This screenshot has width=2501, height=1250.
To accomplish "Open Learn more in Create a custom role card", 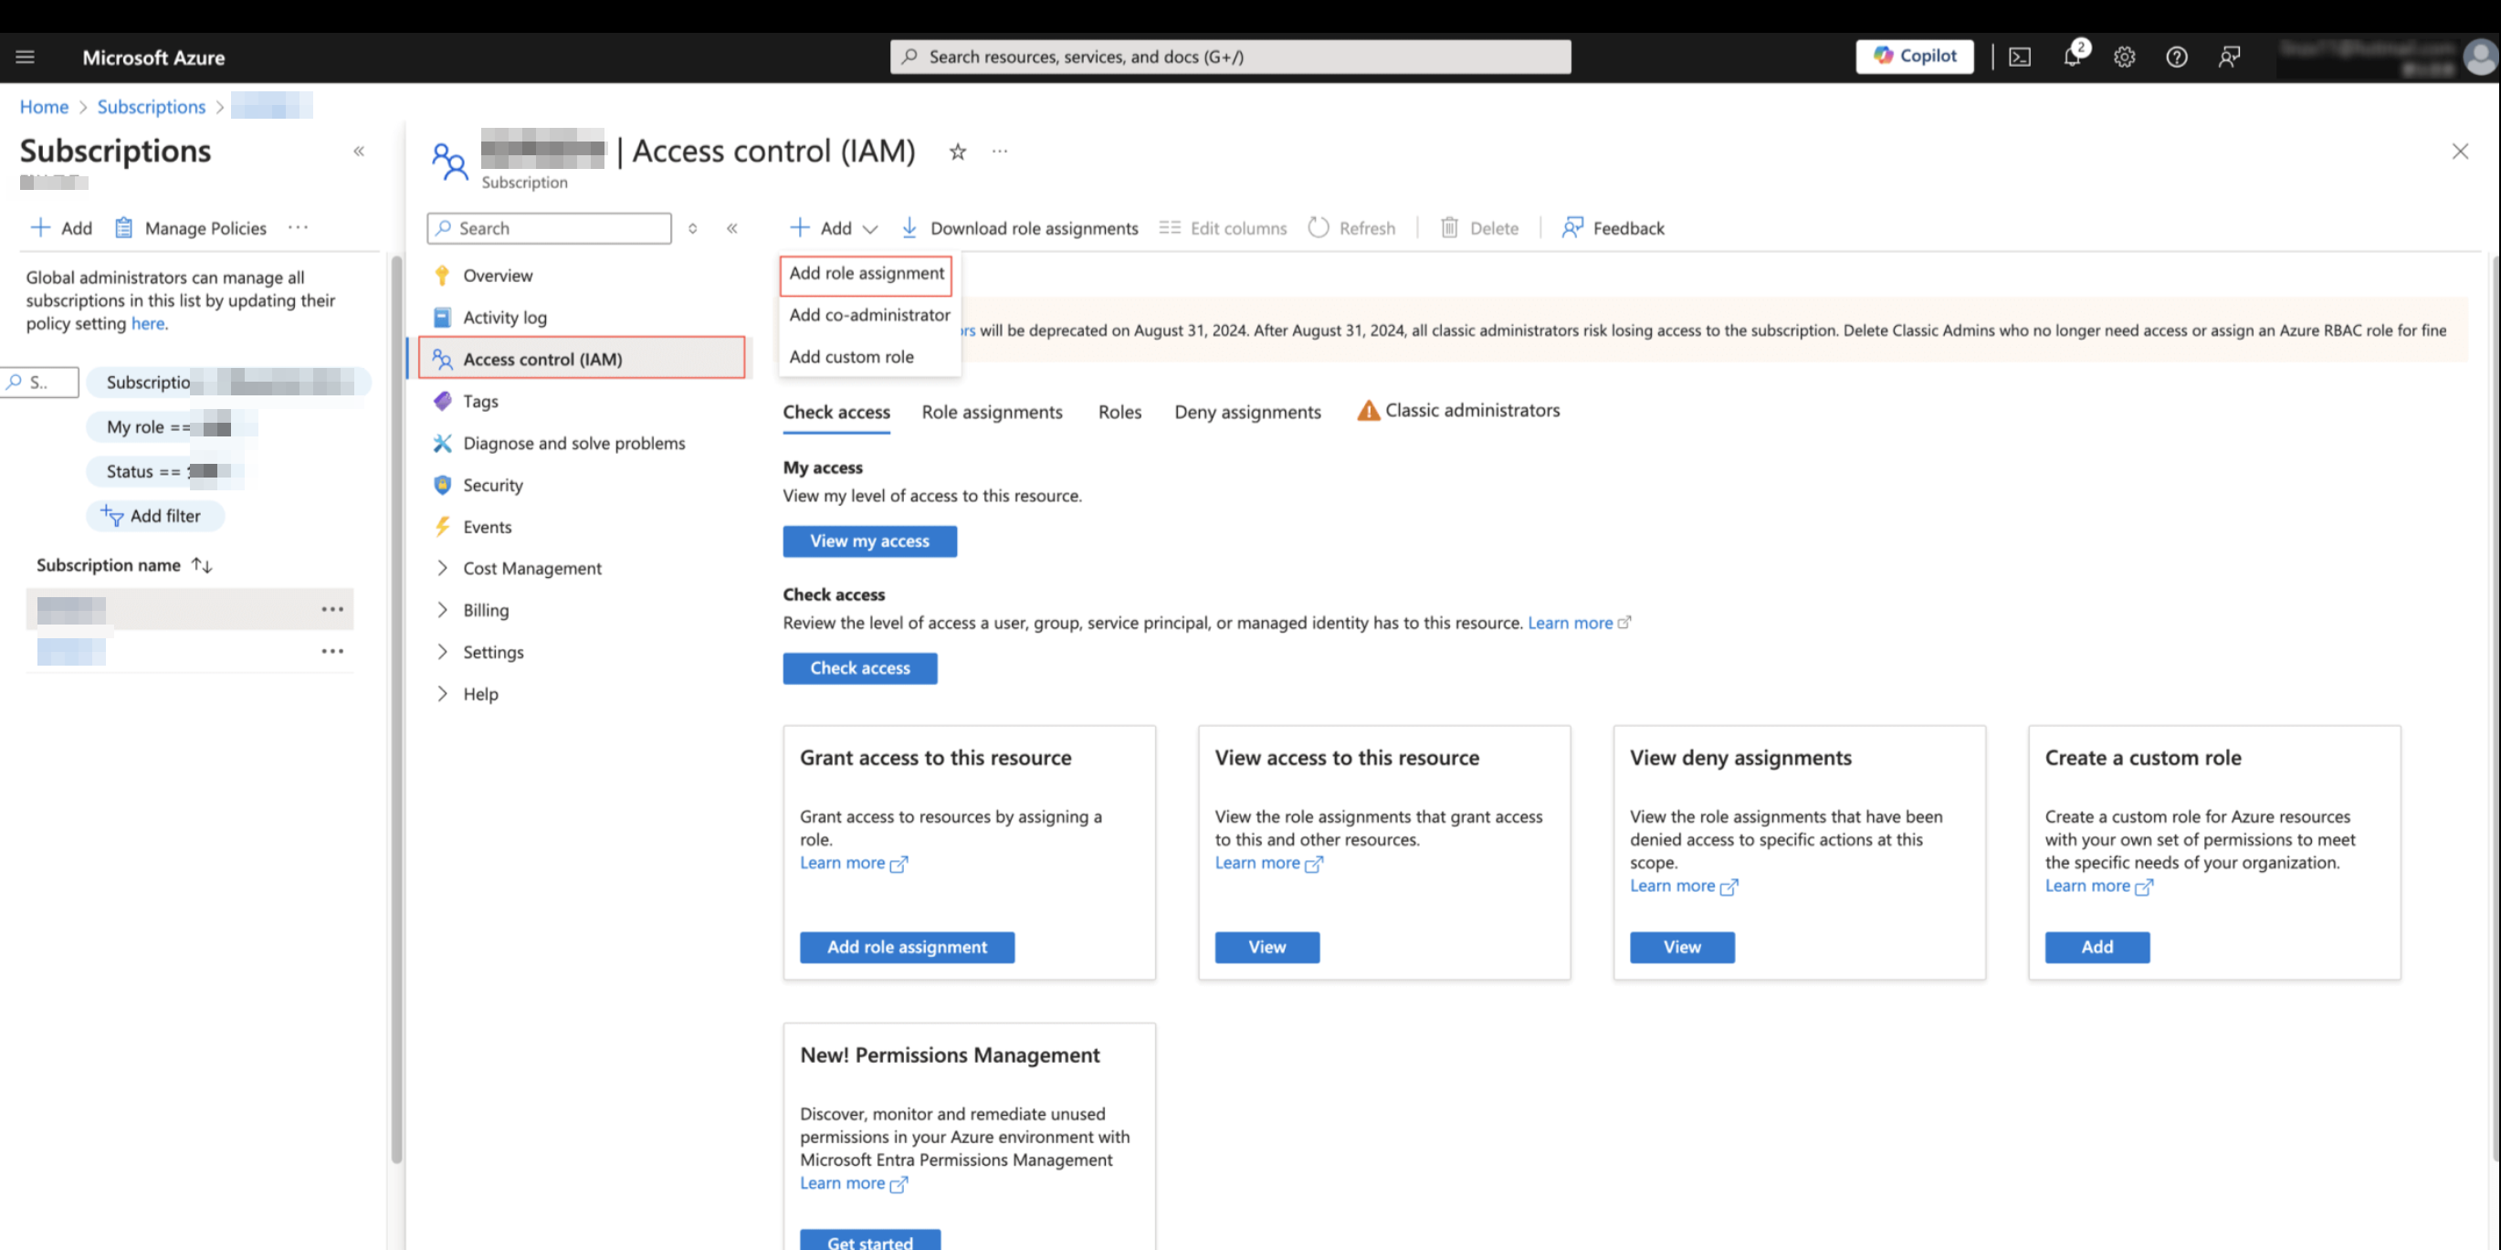I will [x=2098, y=885].
